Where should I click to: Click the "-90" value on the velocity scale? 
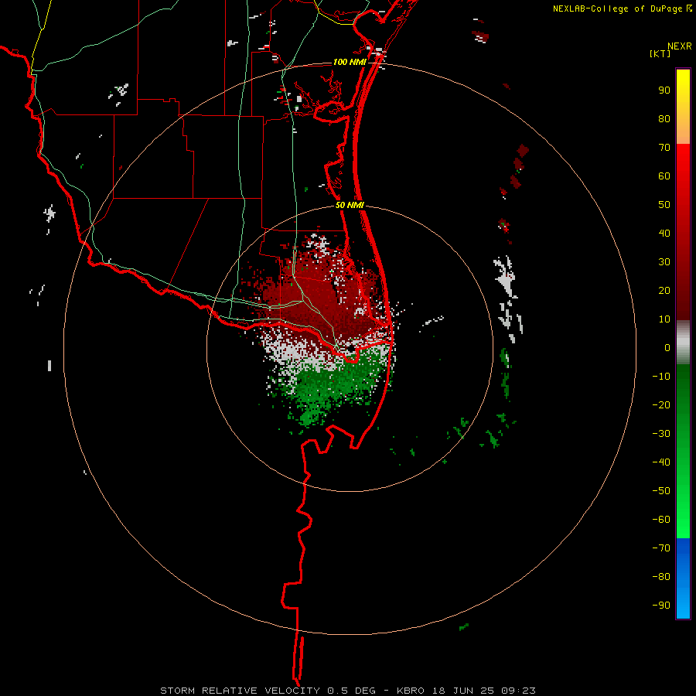[661, 605]
